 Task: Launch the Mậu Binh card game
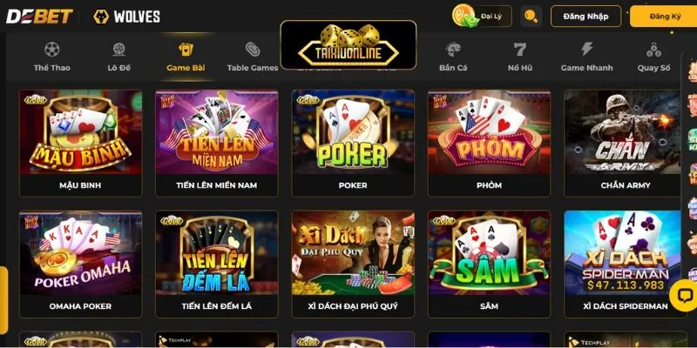[x=80, y=144]
